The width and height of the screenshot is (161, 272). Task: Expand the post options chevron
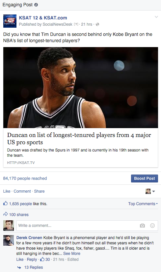[x=156, y=17]
